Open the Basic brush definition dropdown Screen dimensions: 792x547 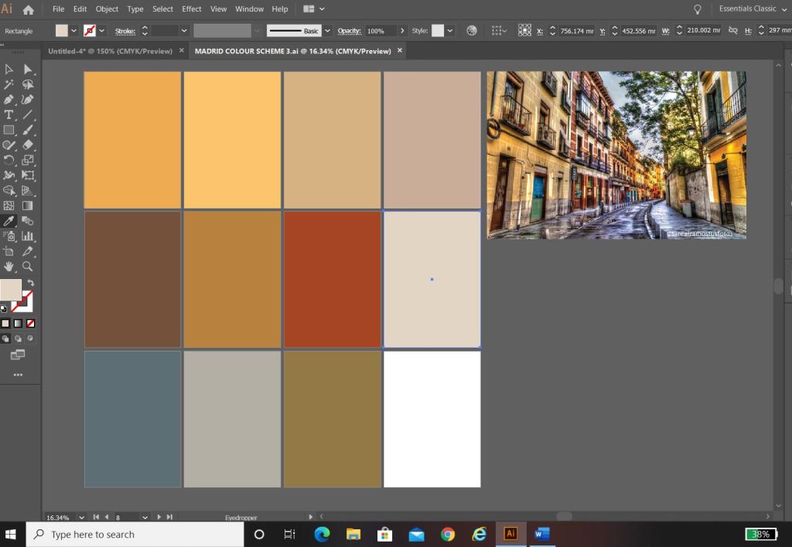coord(328,31)
